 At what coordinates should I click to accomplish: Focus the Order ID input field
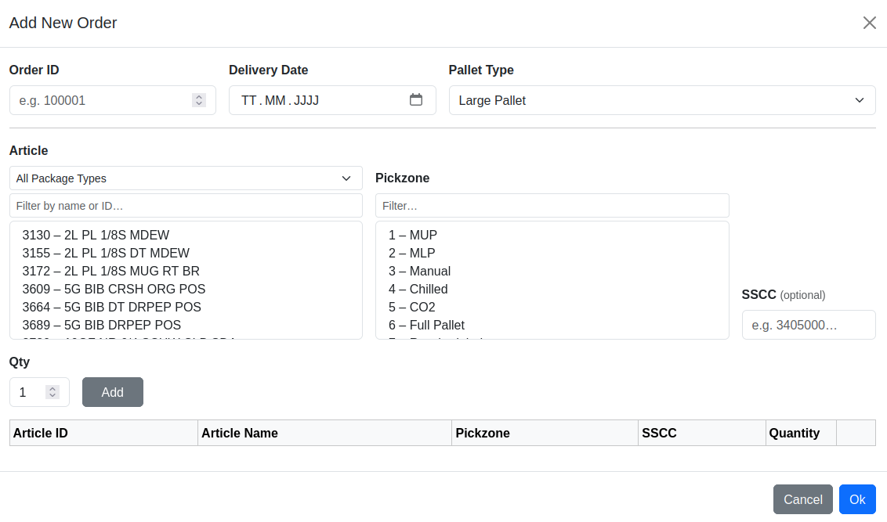113,100
